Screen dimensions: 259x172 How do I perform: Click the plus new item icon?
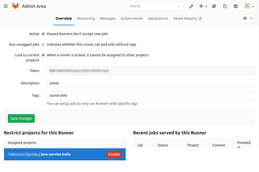pyautogui.click(x=201, y=6)
